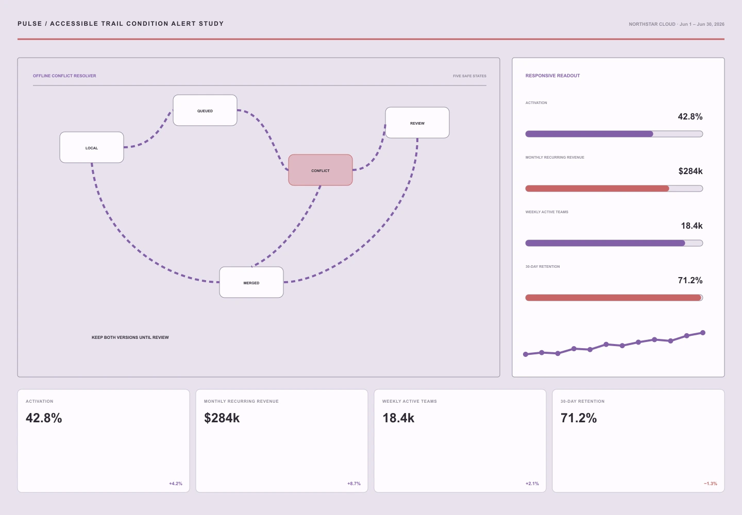
Task: Click the 'OFFLINE CONFLICT RESOLVER' panel heading
Action: point(64,76)
